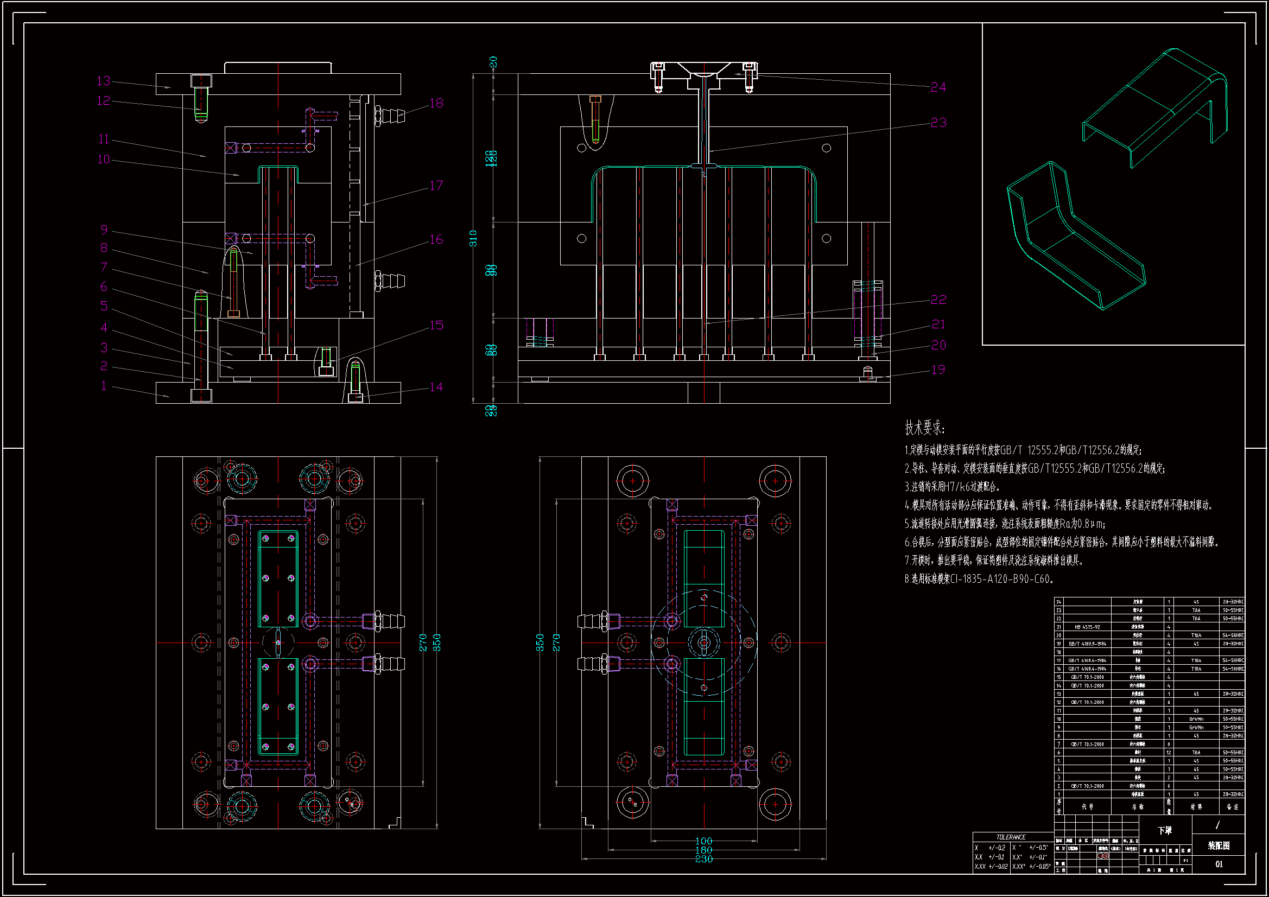1269x897 pixels.
Task: Click part label number 18
Action: click(436, 103)
